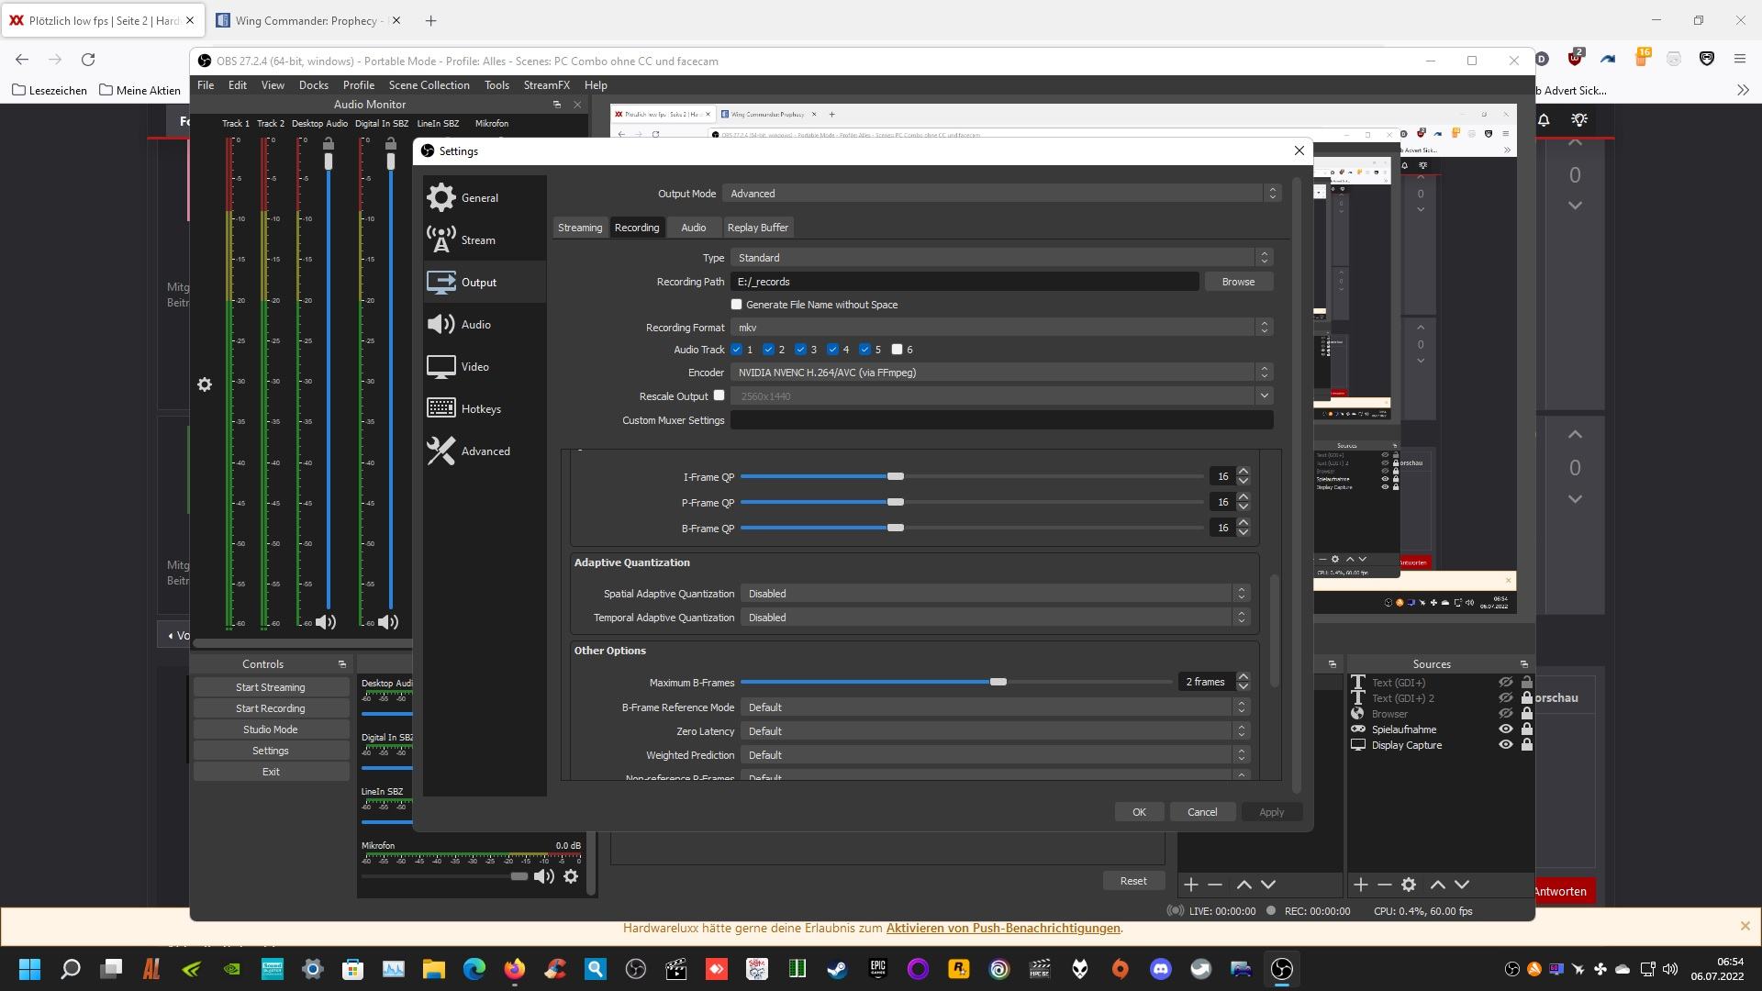Move selected source down with arrow
Image resolution: width=1762 pixels, height=991 pixels.
[x=1462, y=885]
